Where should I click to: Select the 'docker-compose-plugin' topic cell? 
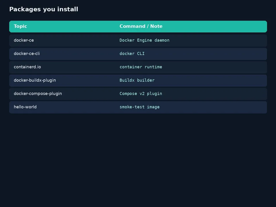coord(38,94)
